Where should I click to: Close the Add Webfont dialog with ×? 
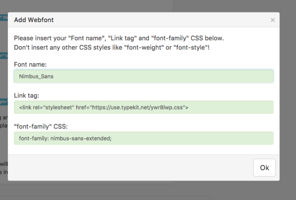coord(273,20)
